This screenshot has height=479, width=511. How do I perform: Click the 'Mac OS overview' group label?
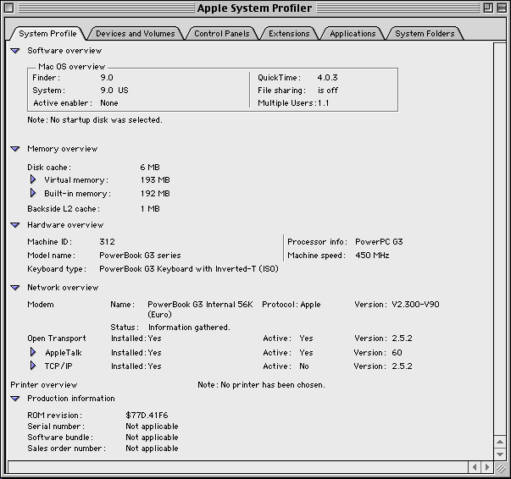point(71,67)
